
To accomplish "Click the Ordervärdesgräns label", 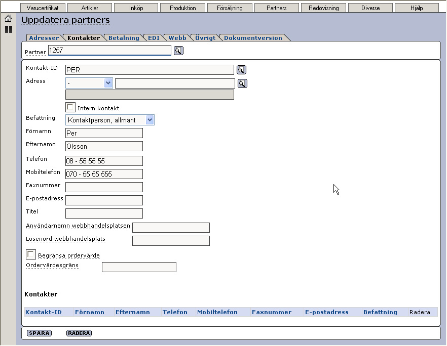I will pyautogui.click(x=52, y=265).
